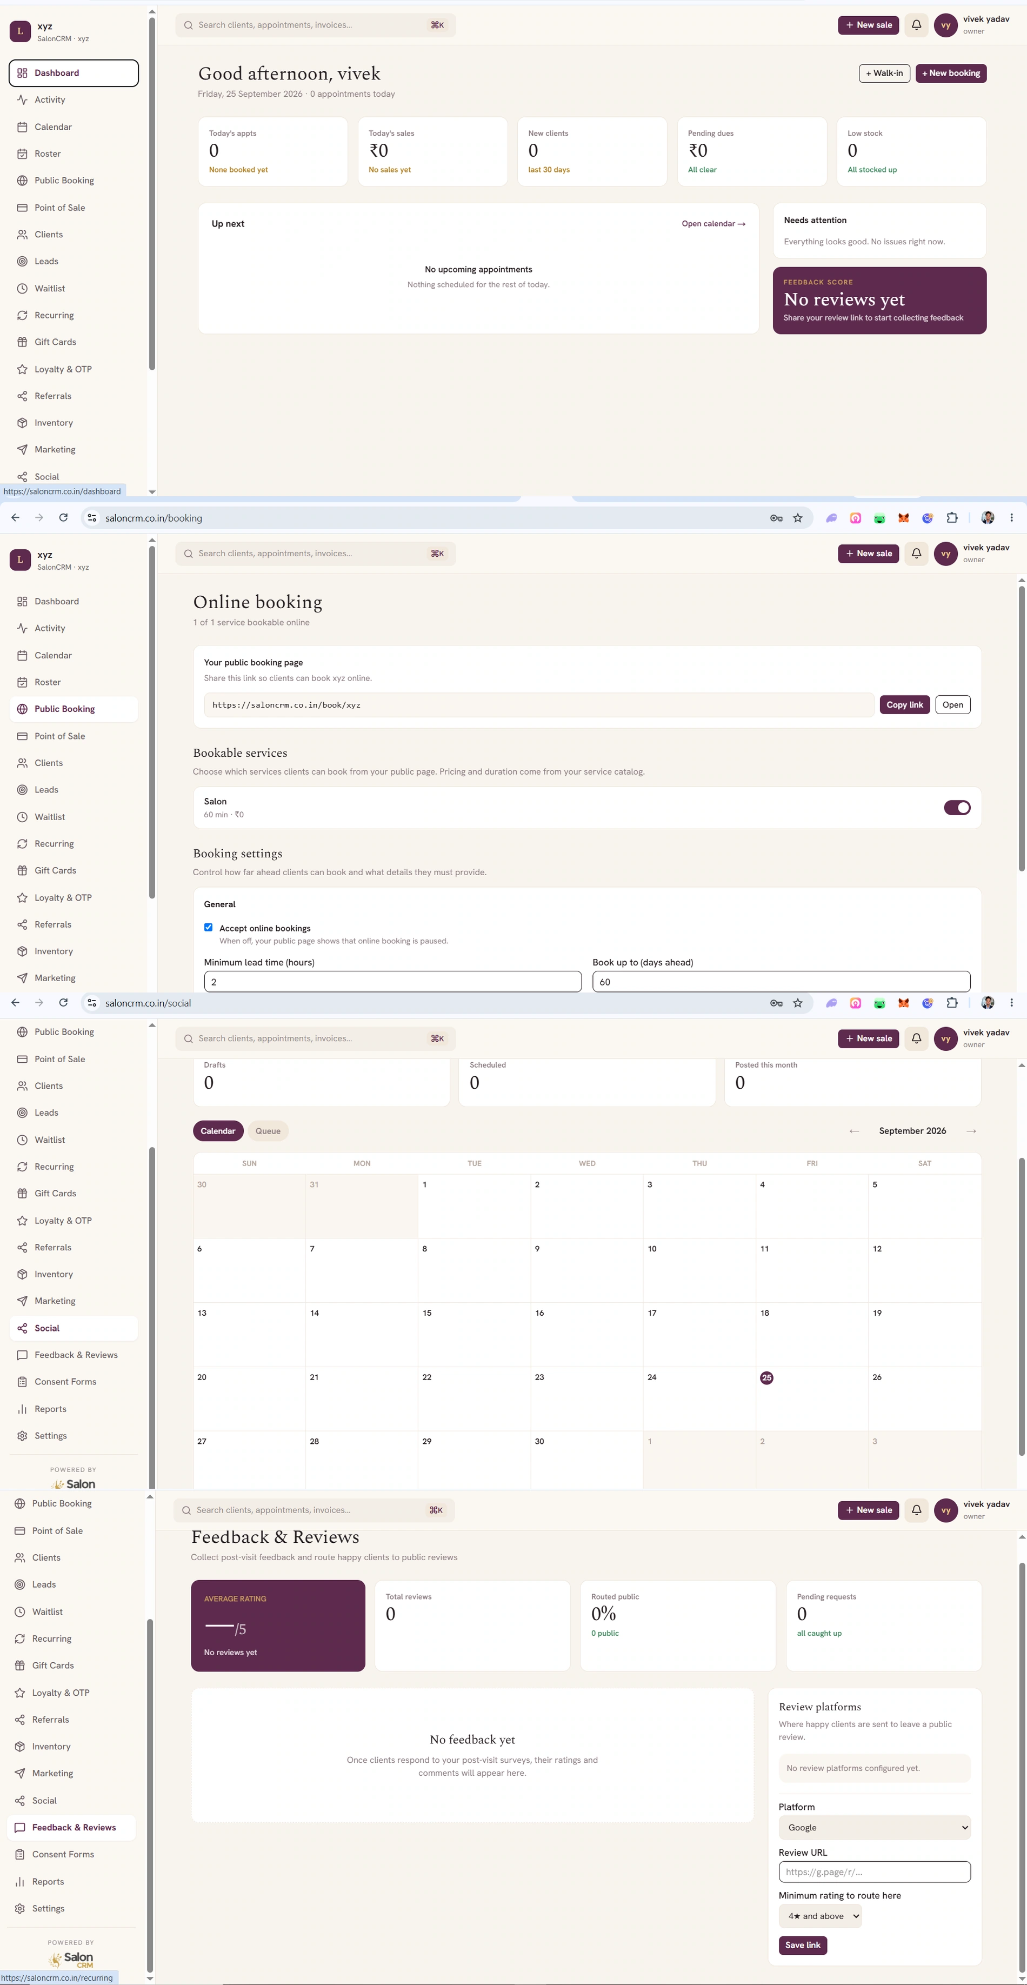Screen dimensions: 1027x1985
Task: Open Activity in the Dashboard page sidebar
Action: pos(73,99)
